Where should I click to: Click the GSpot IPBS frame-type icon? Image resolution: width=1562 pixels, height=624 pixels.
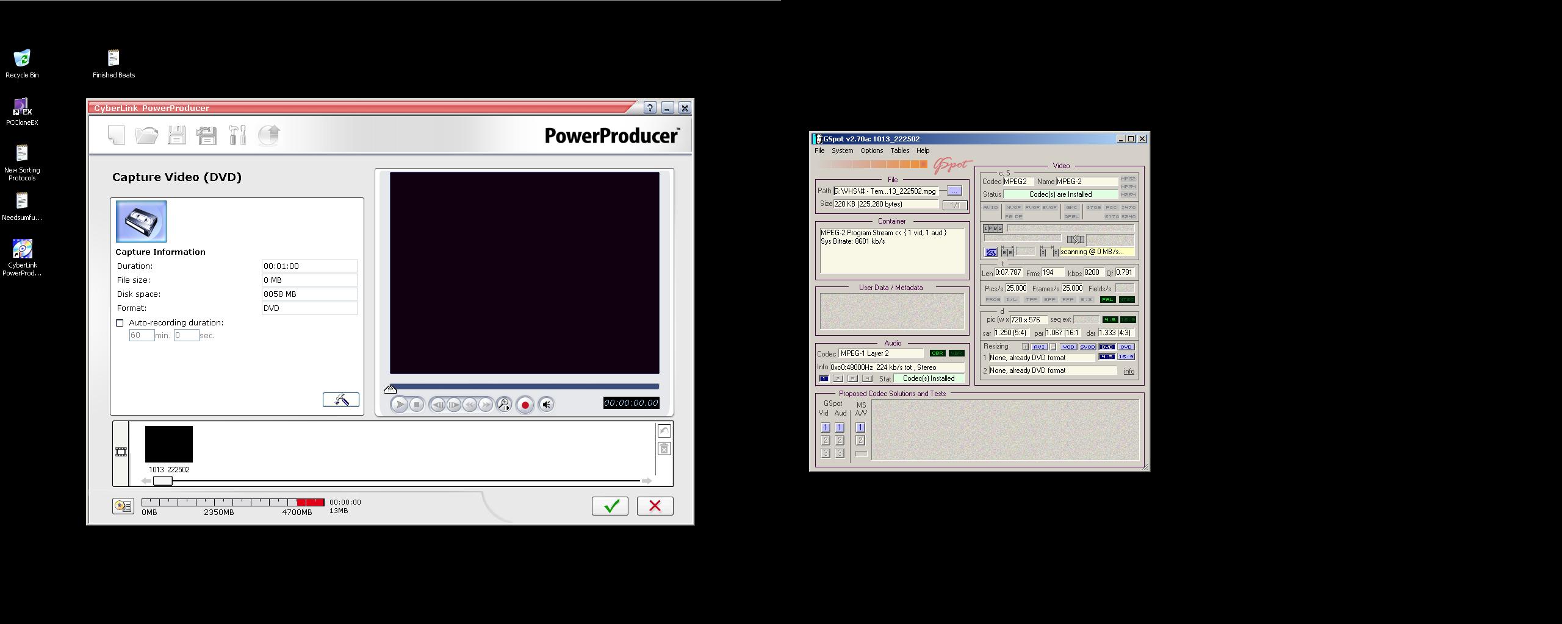click(x=993, y=229)
